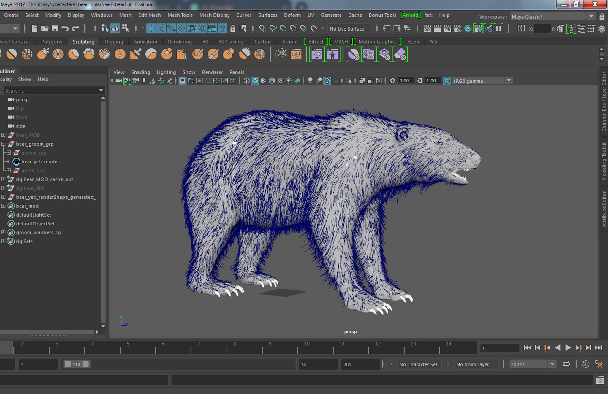Viewport: 608px width, 394px height.
Task: Click the workspace lock icon
Action: tap(602, 17)
